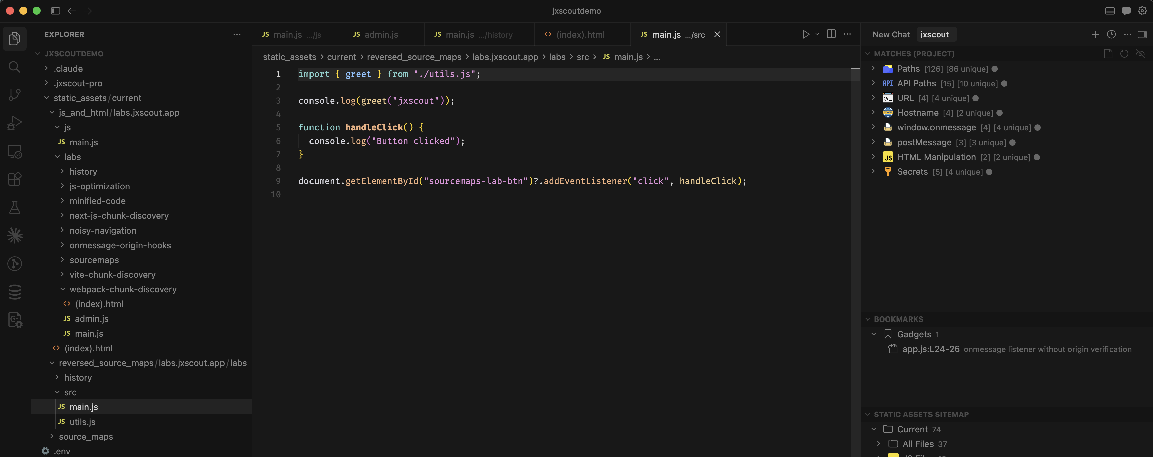Open the Run and Debug view
The height and width of the screenshot is (457, 1153).
(15, 123)
